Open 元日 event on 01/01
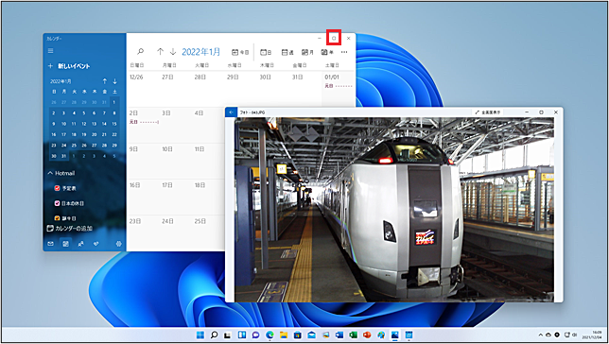609x344 pixels. [339, 86]
